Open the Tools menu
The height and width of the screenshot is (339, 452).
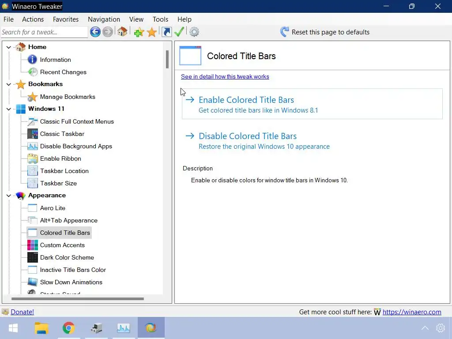pos(160,19)
